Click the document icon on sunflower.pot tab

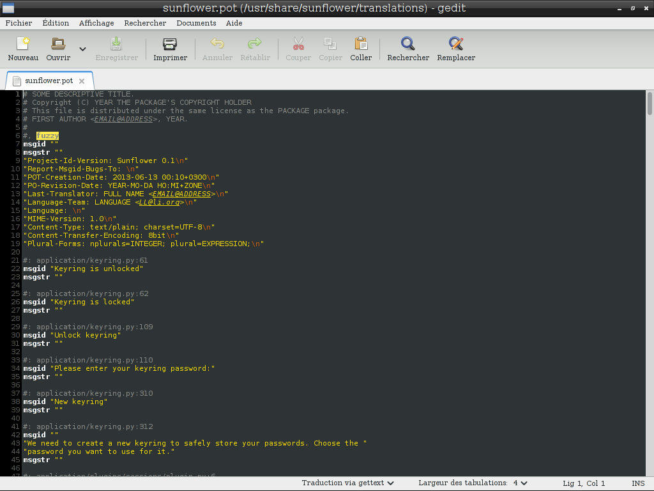(17, 81)
